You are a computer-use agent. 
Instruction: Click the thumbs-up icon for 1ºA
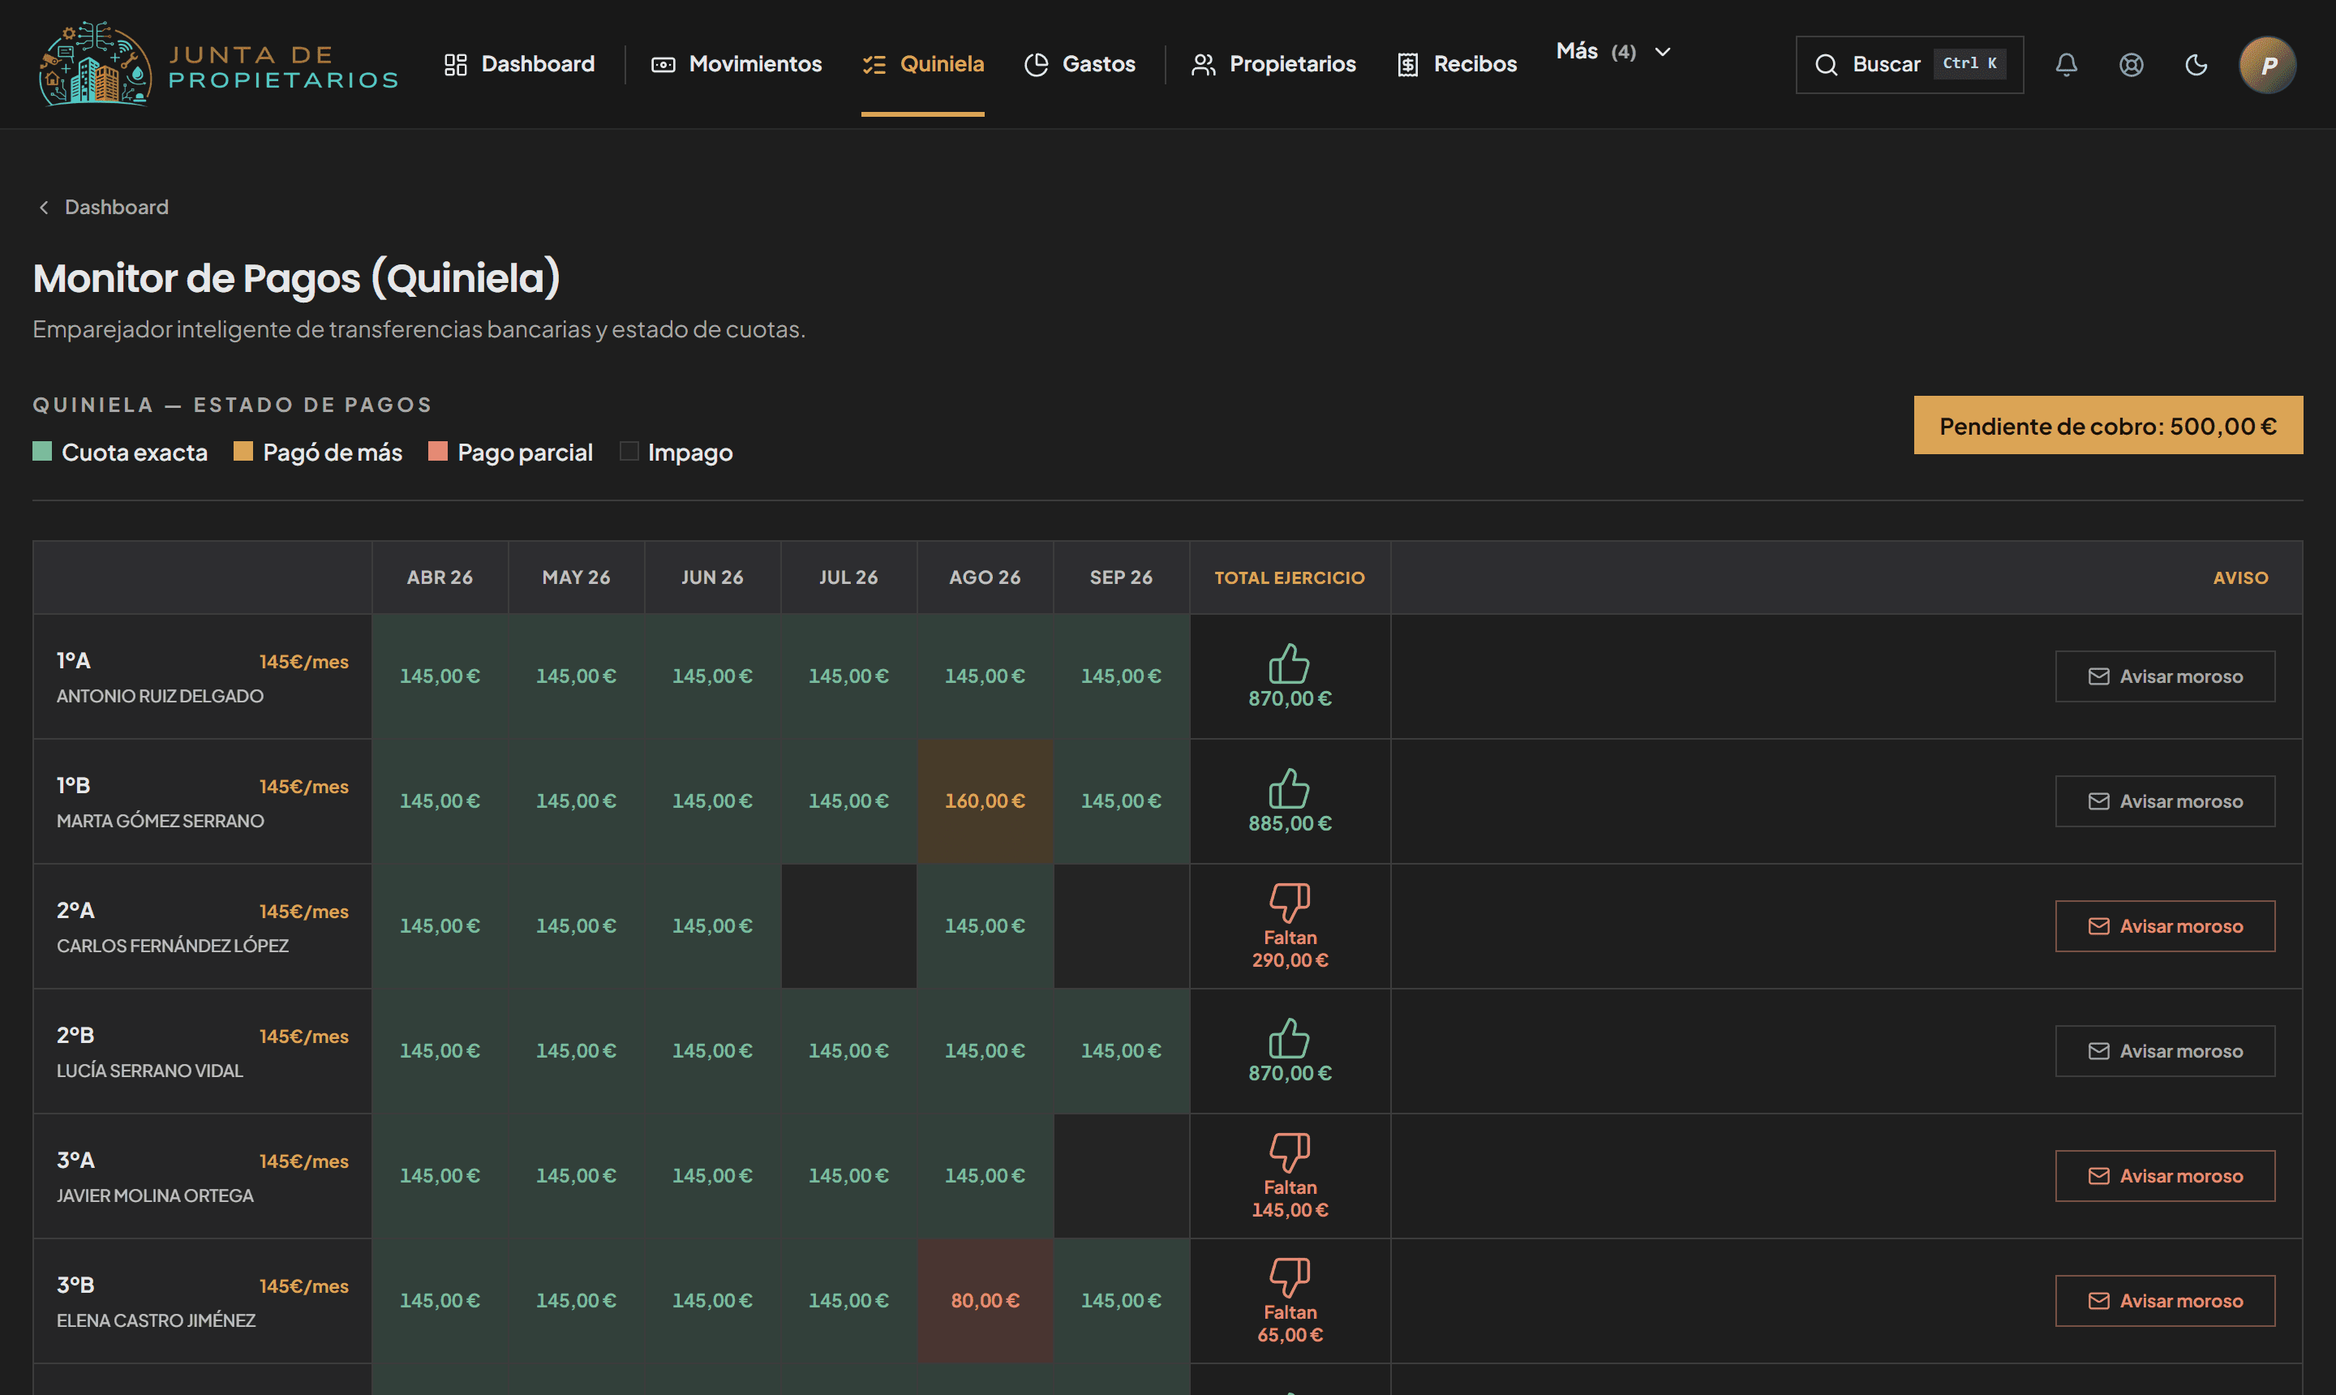[1289, 663]
